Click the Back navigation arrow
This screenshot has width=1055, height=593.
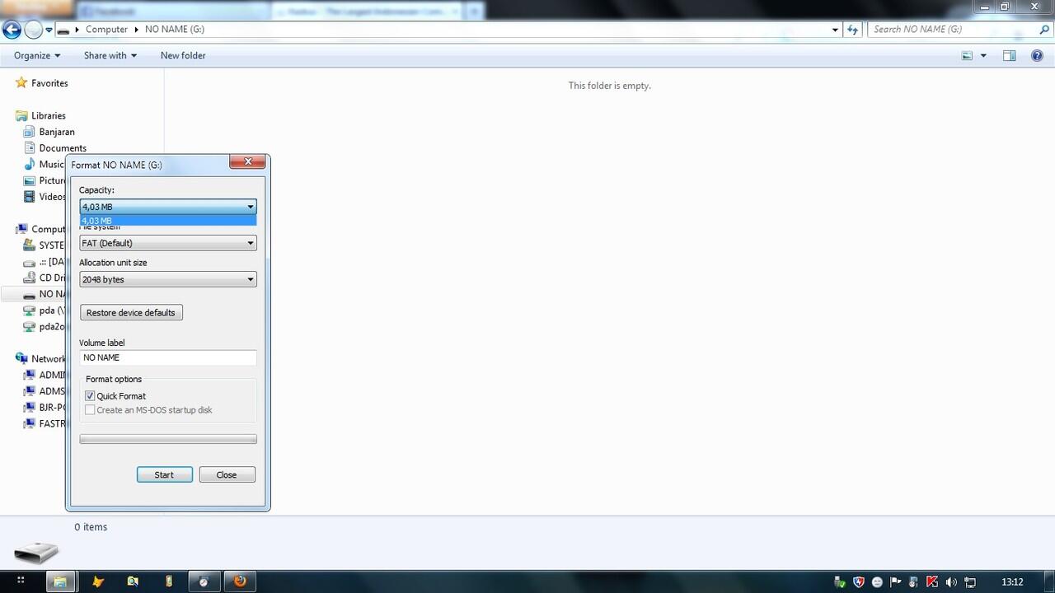coord(12,30)
